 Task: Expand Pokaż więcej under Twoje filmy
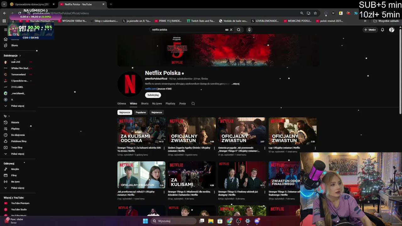coord(18,154)
